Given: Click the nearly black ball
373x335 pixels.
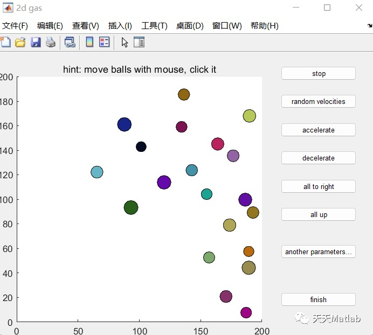Looking at the screenshot, I should [141, 146].
